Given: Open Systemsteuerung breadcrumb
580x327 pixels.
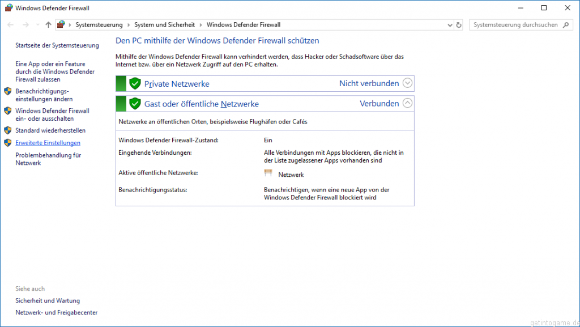Looking at the screenshot, I should click(x=99, y=25).
